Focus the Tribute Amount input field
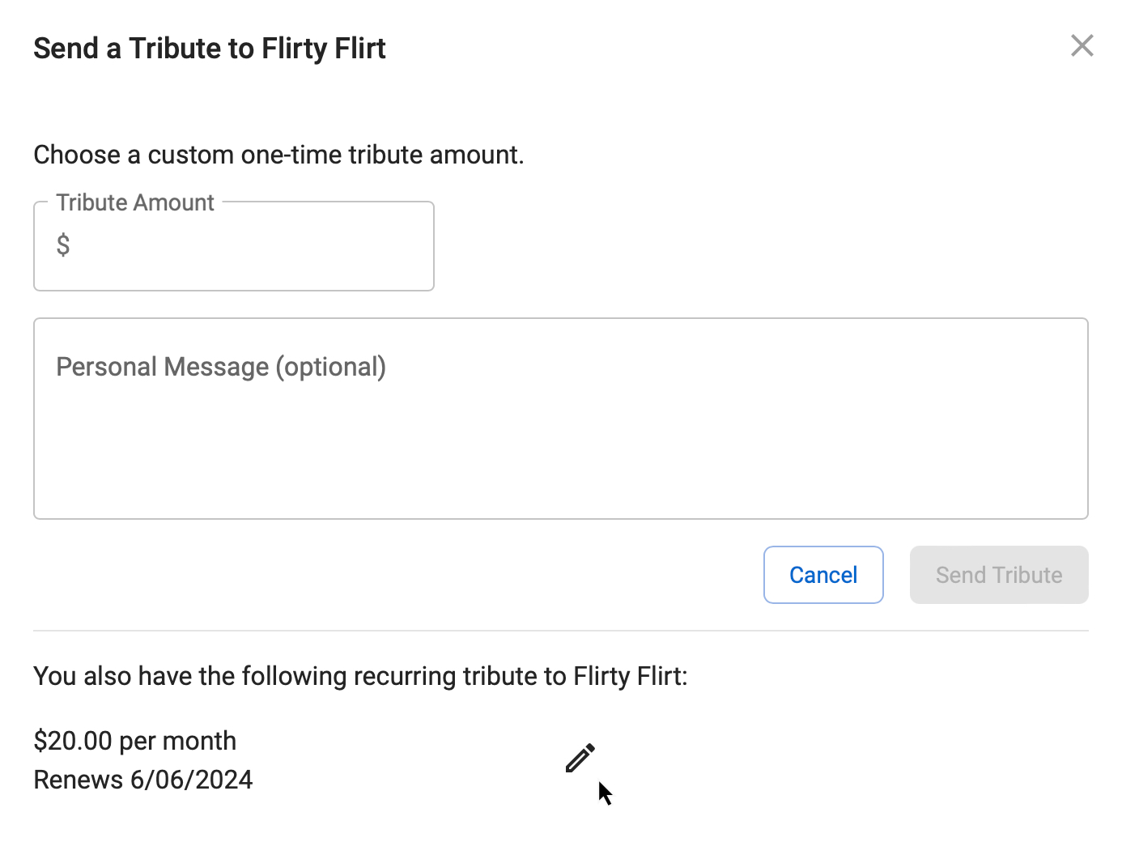This screenshot has height=842, width=1122. click(234, 246)
